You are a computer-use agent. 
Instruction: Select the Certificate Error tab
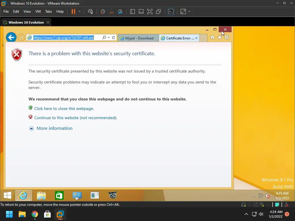tap(178, 38)
